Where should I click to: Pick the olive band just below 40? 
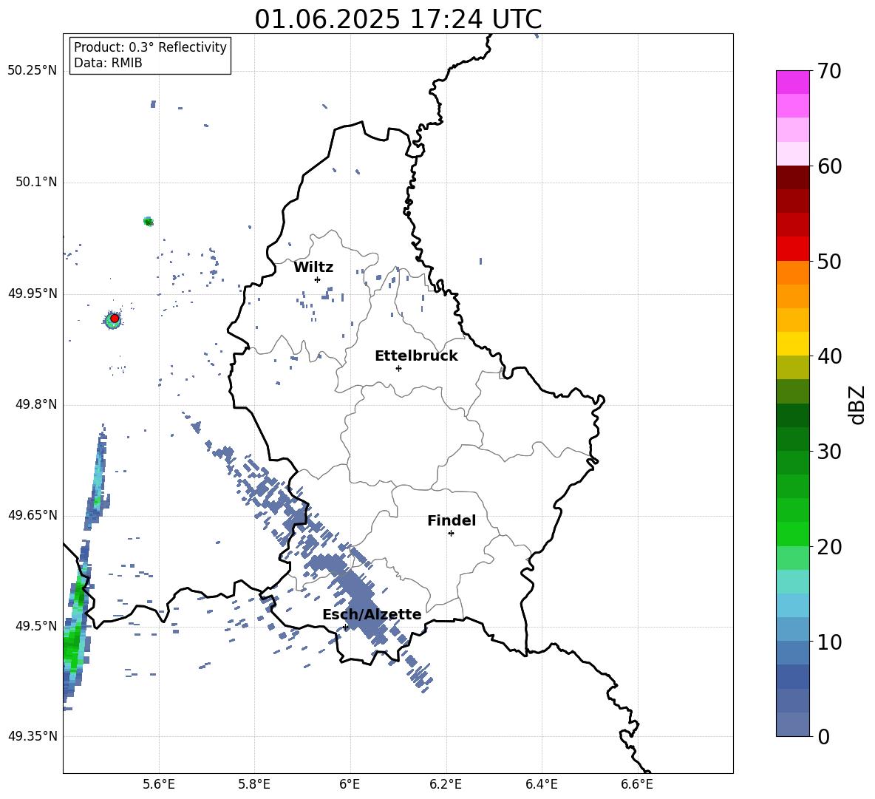[792, 367]
